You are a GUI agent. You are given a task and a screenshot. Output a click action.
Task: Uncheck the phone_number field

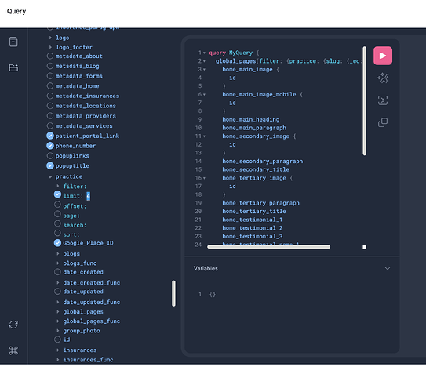[x=50, y=146]
